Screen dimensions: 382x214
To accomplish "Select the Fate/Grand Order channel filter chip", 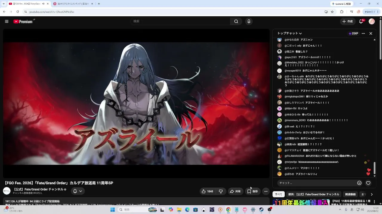I will coord(314,194).
